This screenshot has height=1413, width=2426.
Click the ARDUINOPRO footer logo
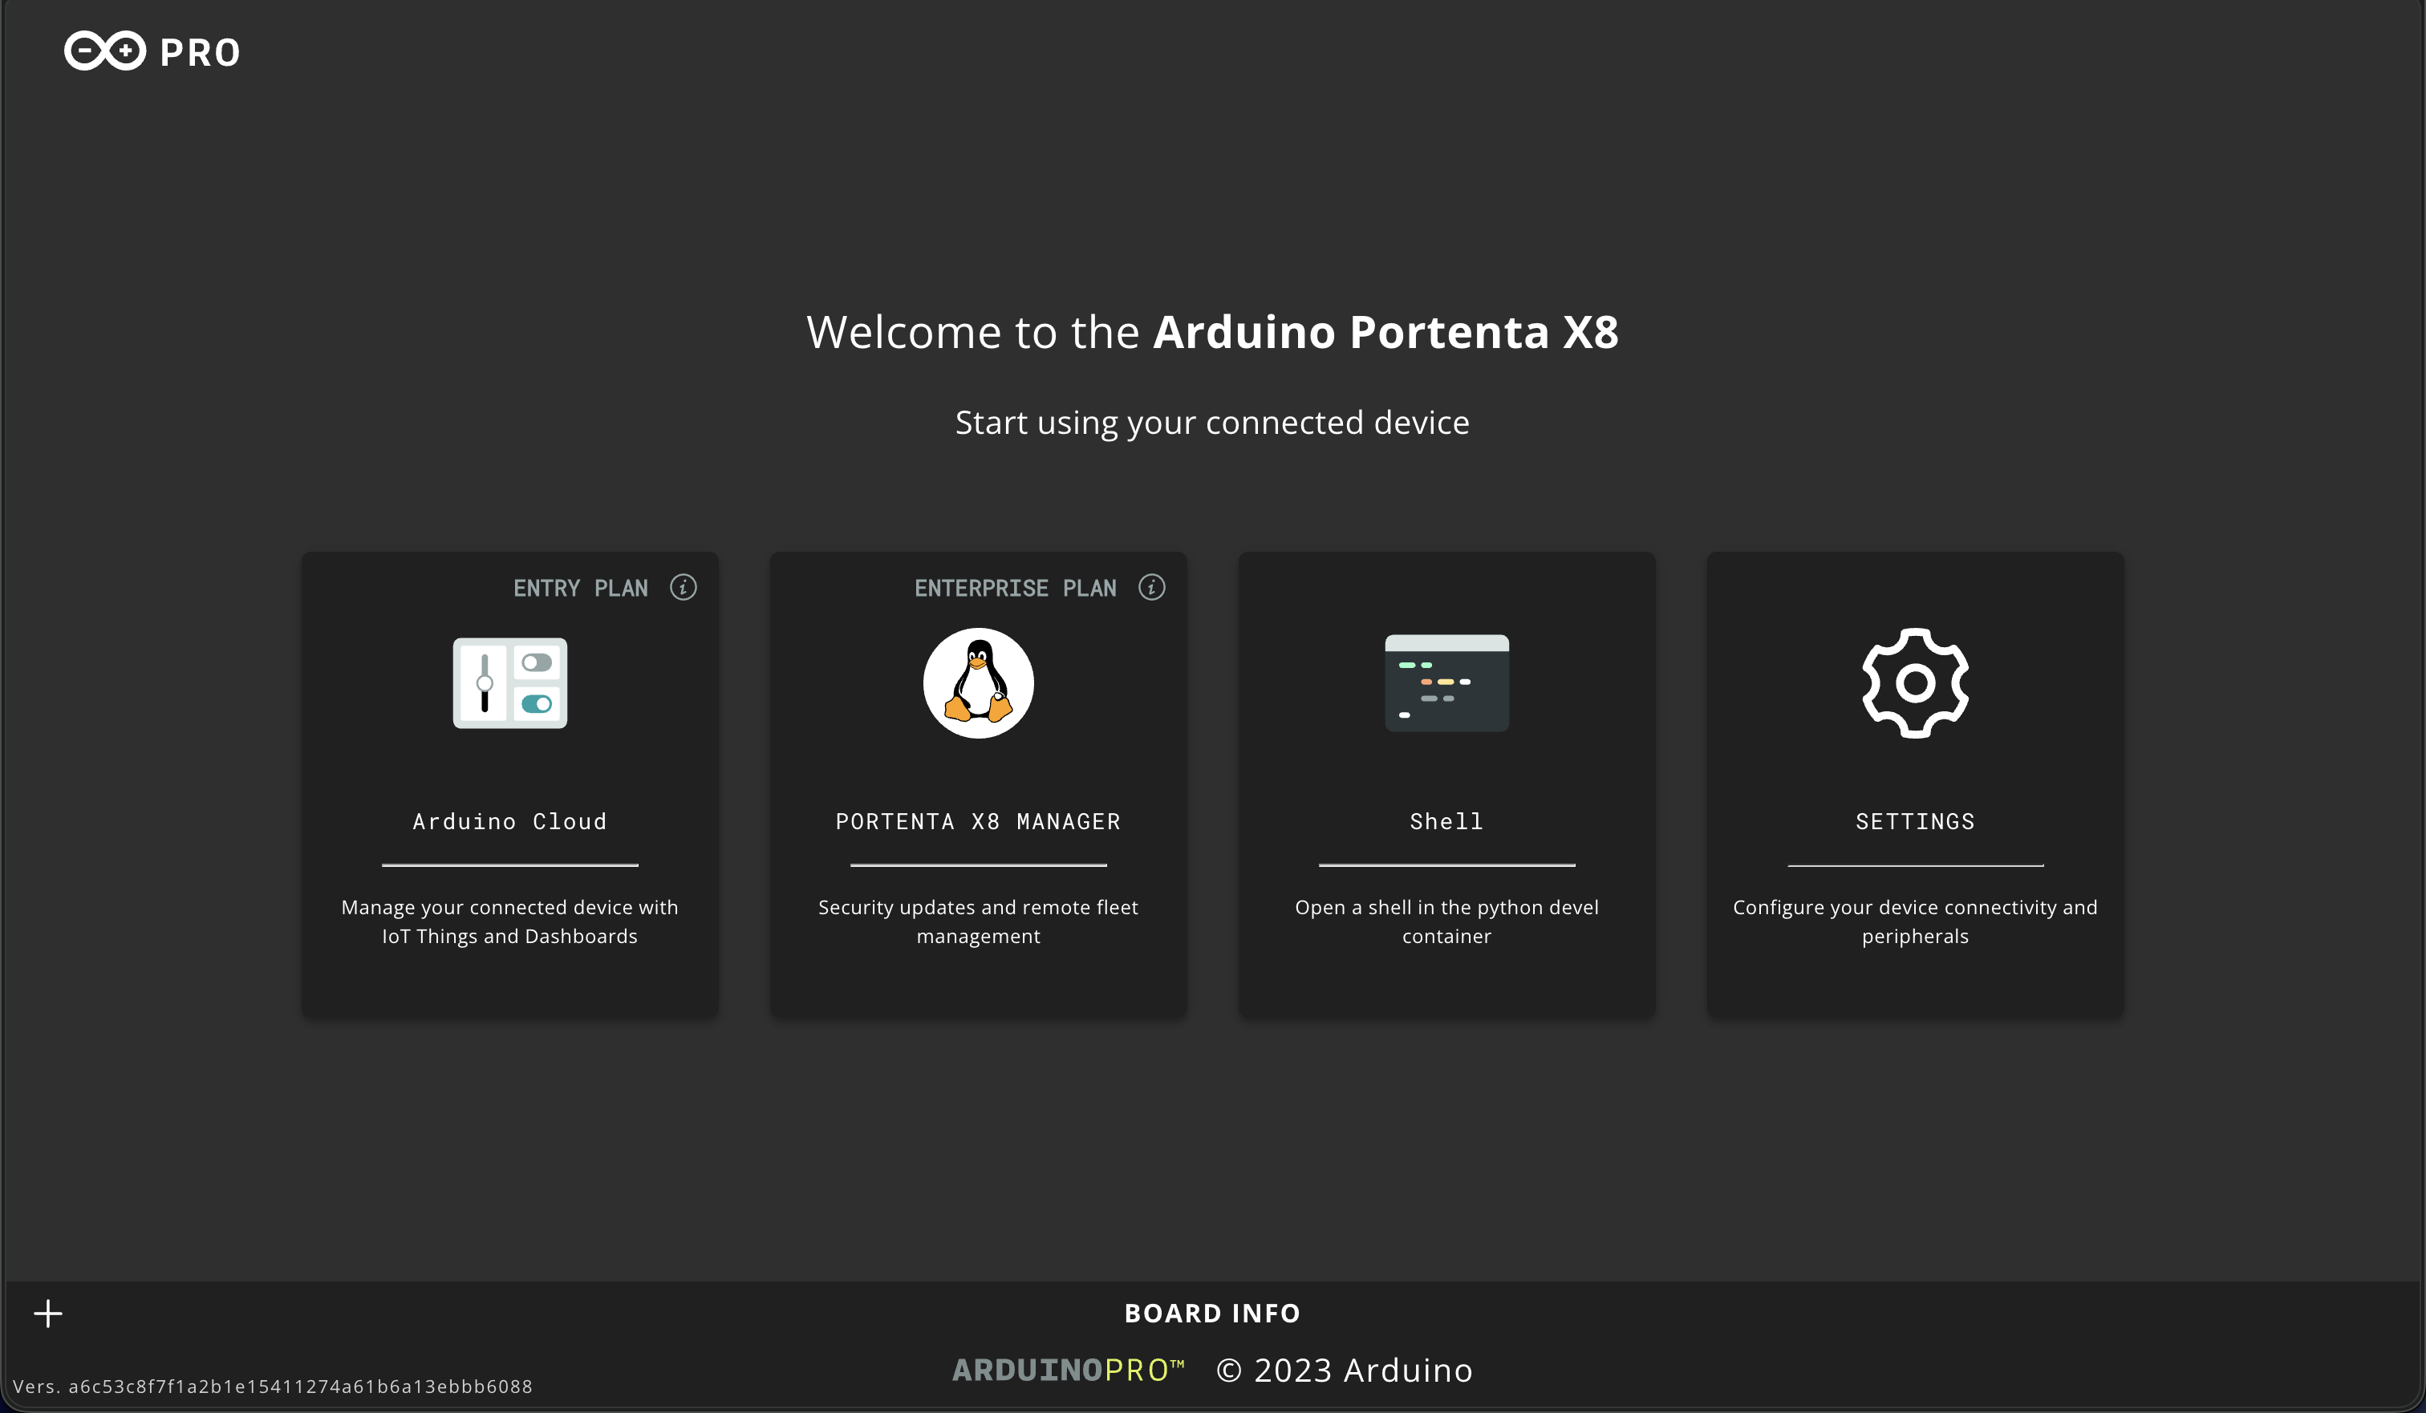coord(1069,1370)
